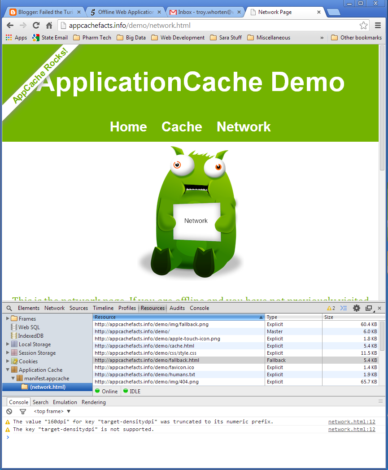Screen dimensions: 388x470
Task: Collapse the Application Cache node
Action: [x=8, y=370]
